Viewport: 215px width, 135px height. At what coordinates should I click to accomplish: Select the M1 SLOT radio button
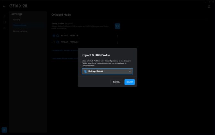pos(54,36)
